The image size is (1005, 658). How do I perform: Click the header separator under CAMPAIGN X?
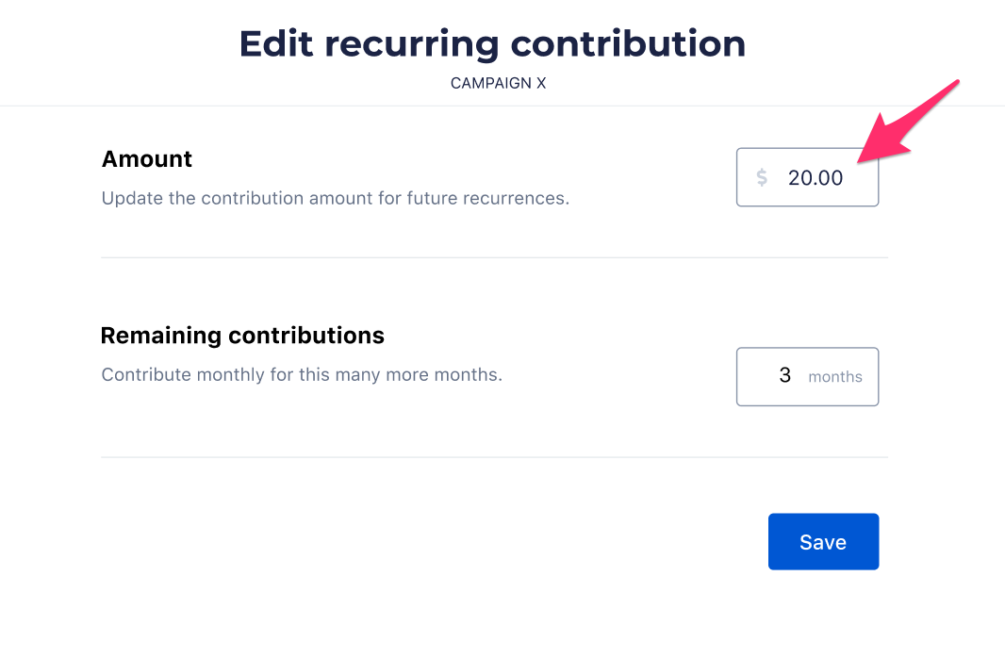point(502,106)
